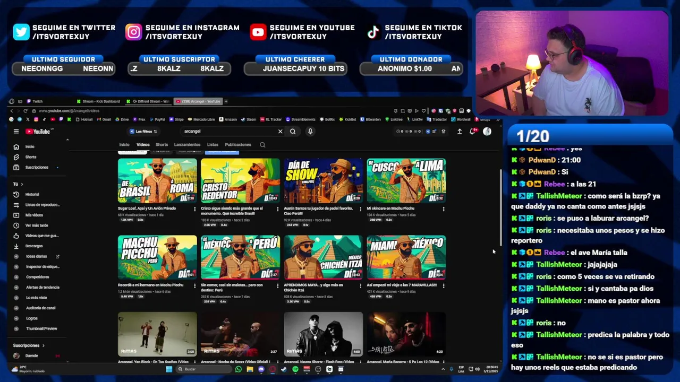Click the Windows Start button

(169, 369)
